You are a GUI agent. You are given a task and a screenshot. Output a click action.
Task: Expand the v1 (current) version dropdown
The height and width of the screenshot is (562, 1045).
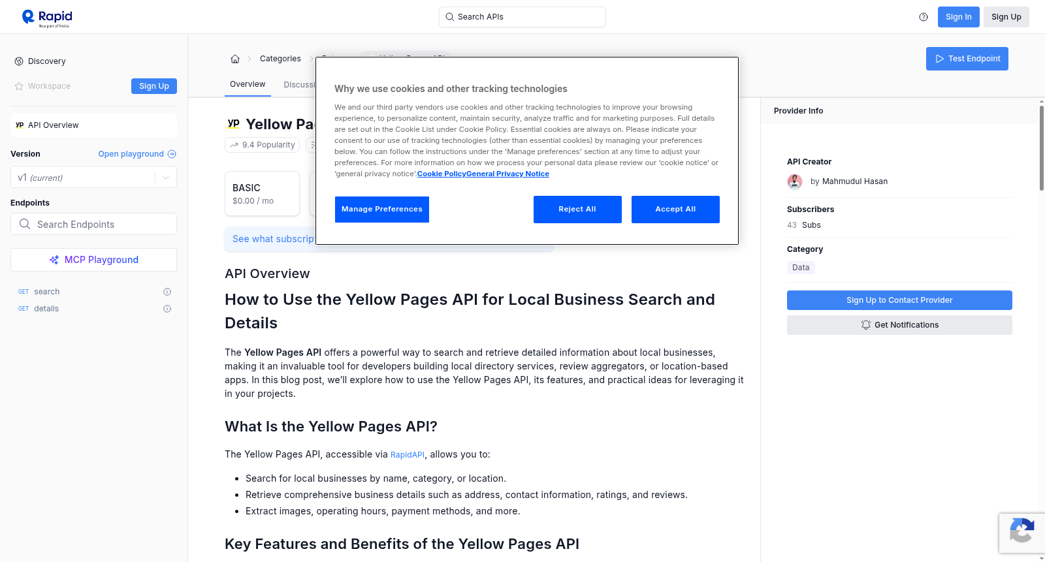click(x=94, y=178)
